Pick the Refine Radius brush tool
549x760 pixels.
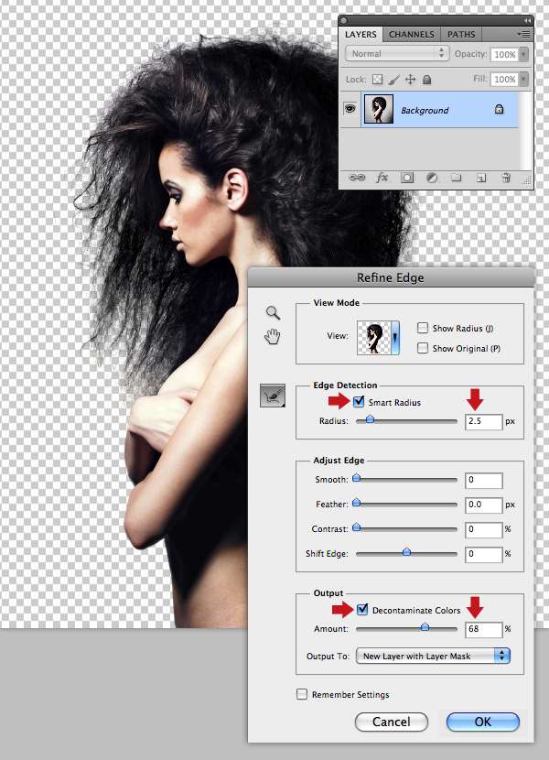coord(273,396)
